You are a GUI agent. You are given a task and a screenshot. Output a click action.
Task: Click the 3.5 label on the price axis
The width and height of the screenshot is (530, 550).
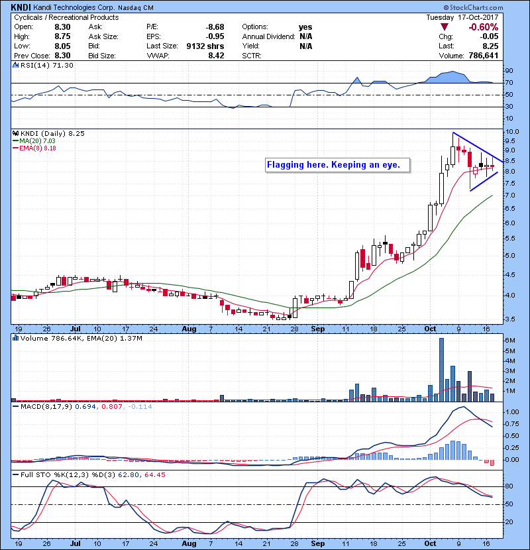[x=509, y=319]
